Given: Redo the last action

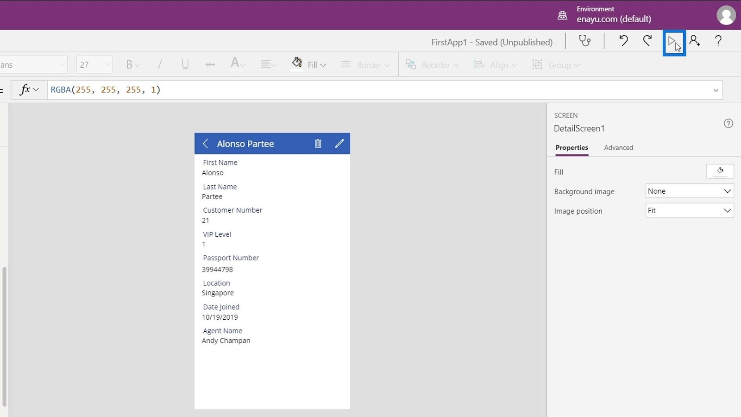Looking at the screenshot, I should [647, 41].
